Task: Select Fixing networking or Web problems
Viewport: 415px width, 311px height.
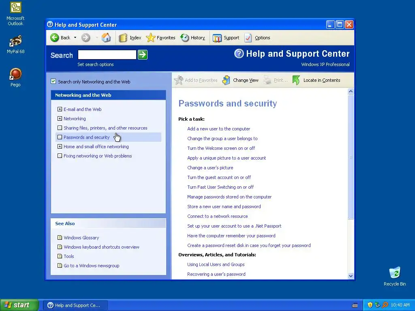Action: point(98,156)
